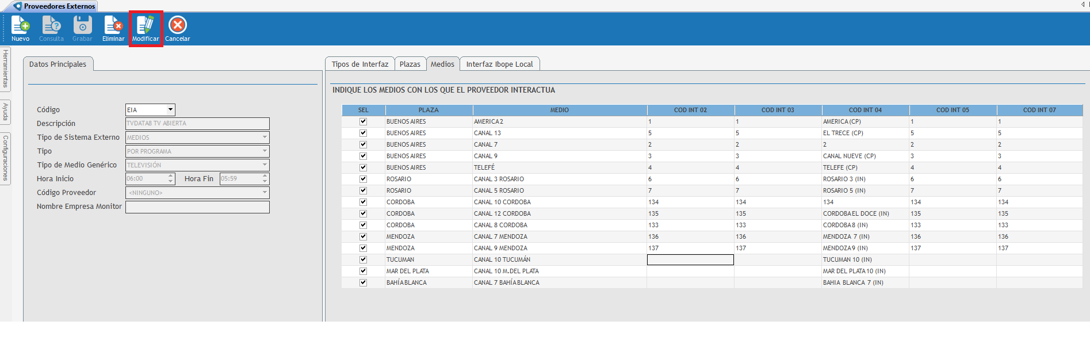The height and width of the screenshot is (340, 1090).
Task: Click the Nuevo toolbar icon
Action: 20,28
